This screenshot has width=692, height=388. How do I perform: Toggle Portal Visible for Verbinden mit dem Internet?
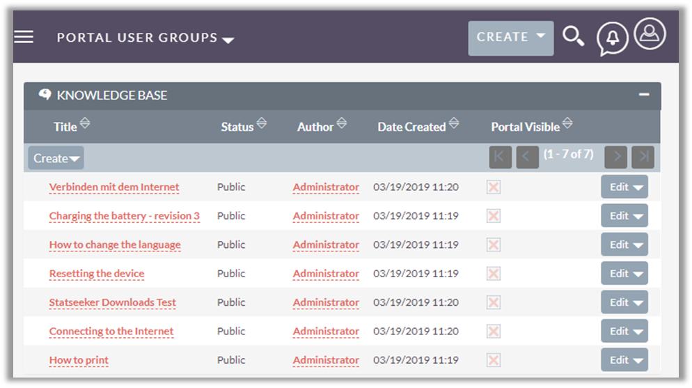pos(494,187)
